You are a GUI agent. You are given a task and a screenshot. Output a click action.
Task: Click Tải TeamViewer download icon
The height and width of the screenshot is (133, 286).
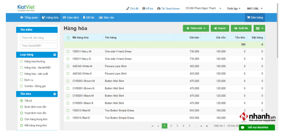tap(159, 8)
